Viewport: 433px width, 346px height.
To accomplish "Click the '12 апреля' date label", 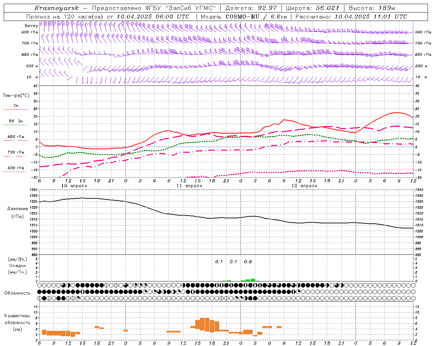I will pyautogui.click(x=304, y=186).
